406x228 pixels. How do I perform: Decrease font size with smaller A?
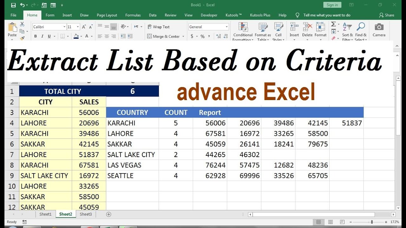90,27
